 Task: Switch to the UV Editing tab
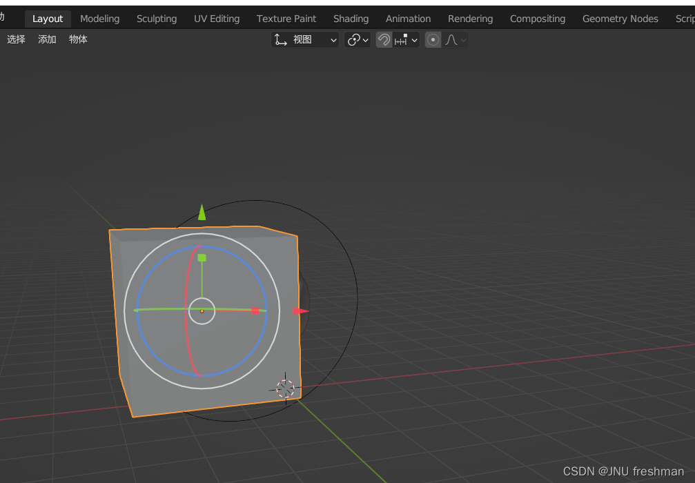pos(217,19)
